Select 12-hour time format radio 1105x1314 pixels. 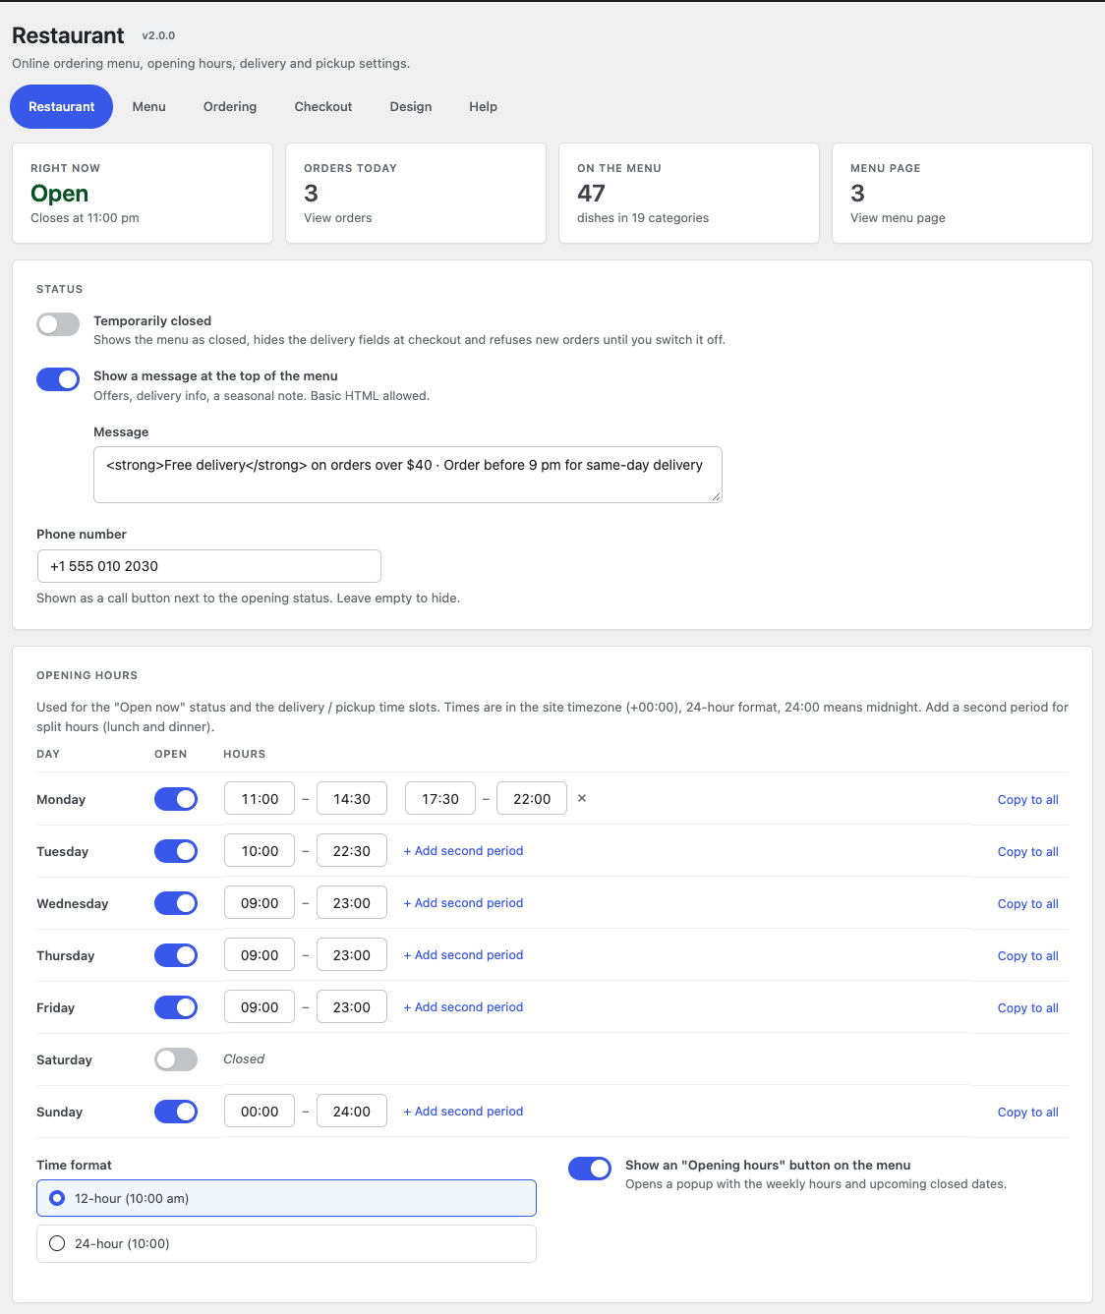[57, 1198]
